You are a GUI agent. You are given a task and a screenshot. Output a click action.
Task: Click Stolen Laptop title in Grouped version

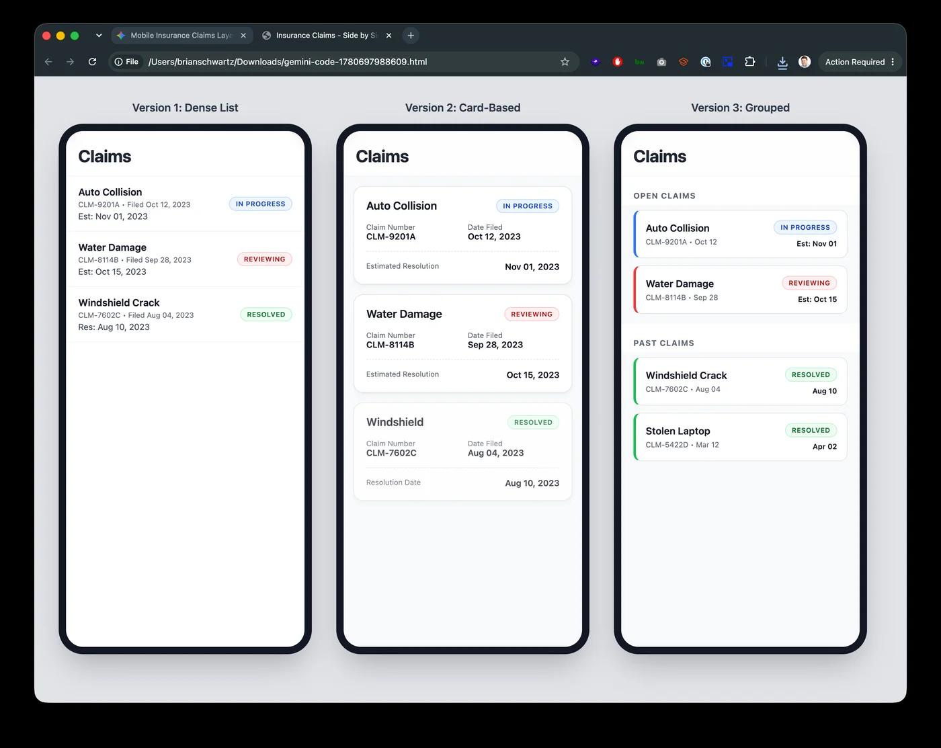tap(678, 431)
